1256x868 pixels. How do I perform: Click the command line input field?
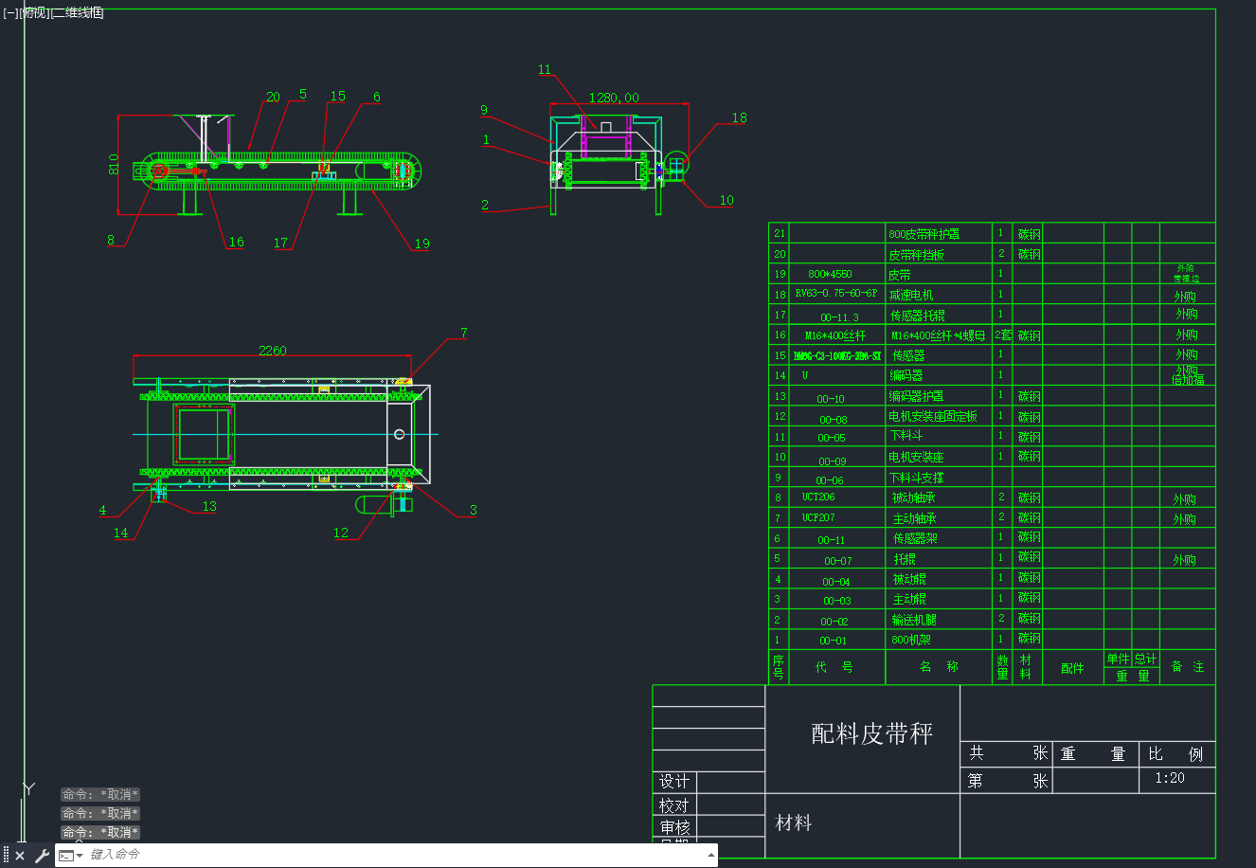pos(396,855)
